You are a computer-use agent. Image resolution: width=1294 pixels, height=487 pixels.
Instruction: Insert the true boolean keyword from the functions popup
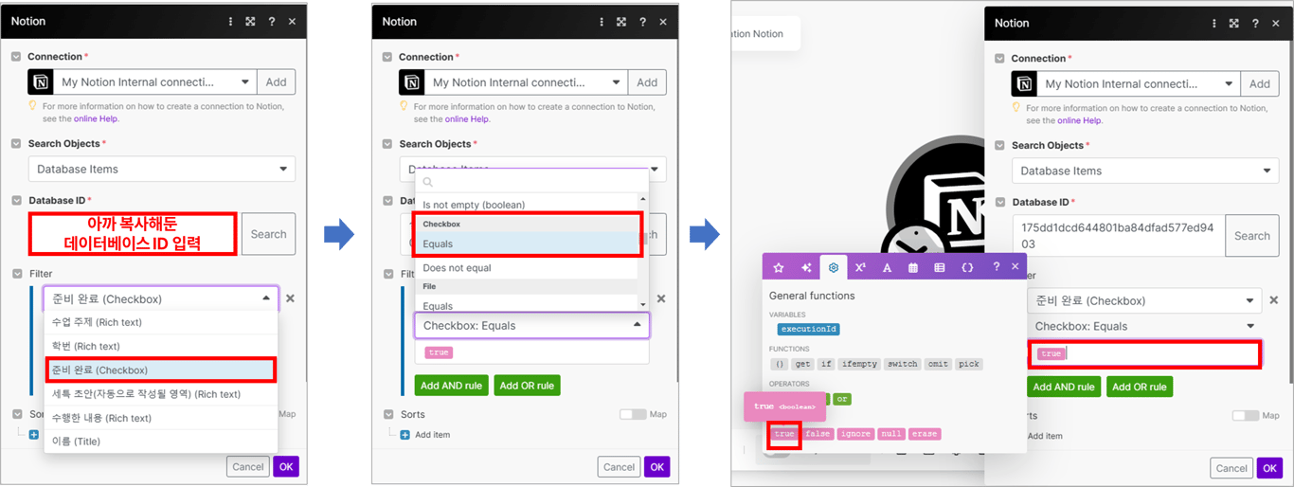(x=784, y=434)
